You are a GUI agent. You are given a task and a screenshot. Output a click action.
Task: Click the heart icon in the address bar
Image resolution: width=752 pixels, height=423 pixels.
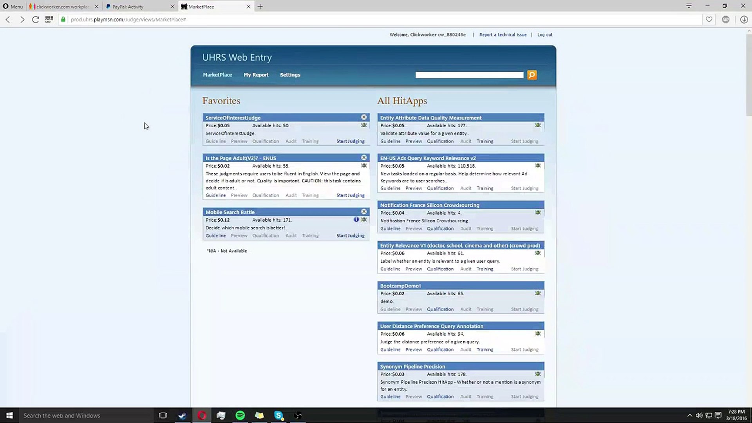(x=709, y=19)
